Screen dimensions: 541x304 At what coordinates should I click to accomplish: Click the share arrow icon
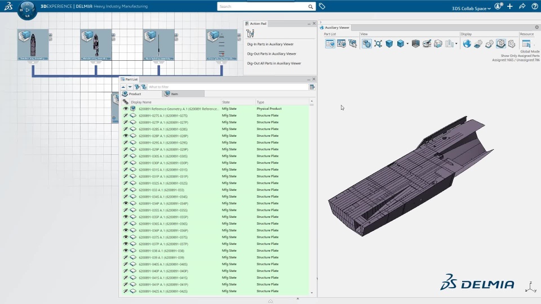coord(522,6)
